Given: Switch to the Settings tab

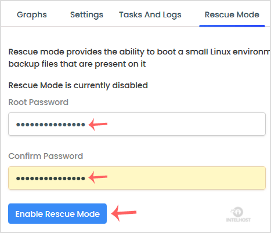Looking at the screenshot, I should coord(86,15).
